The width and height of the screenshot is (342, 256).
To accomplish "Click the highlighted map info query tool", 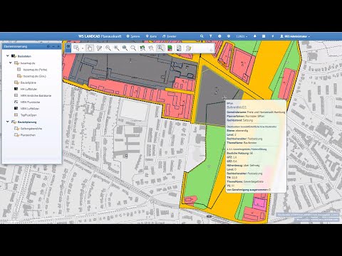I will [160, 48].
